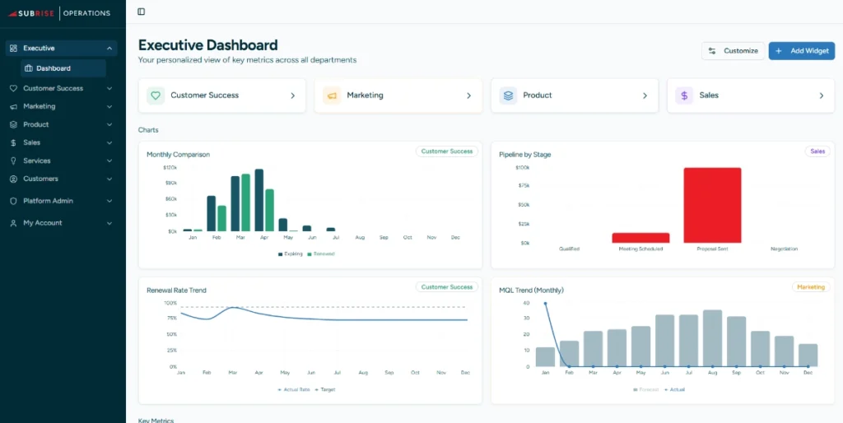Toggle Forecast legend in MQL Trend

tap(646, 390)
